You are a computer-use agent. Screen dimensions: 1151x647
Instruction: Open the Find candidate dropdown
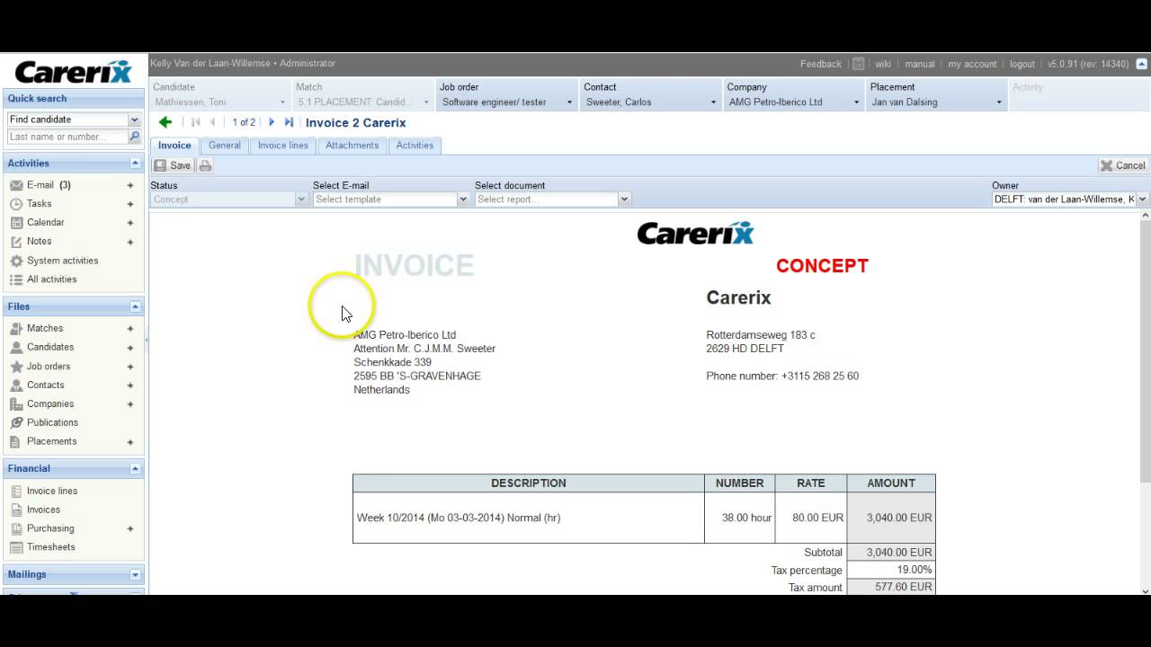[x=134, y=120]
